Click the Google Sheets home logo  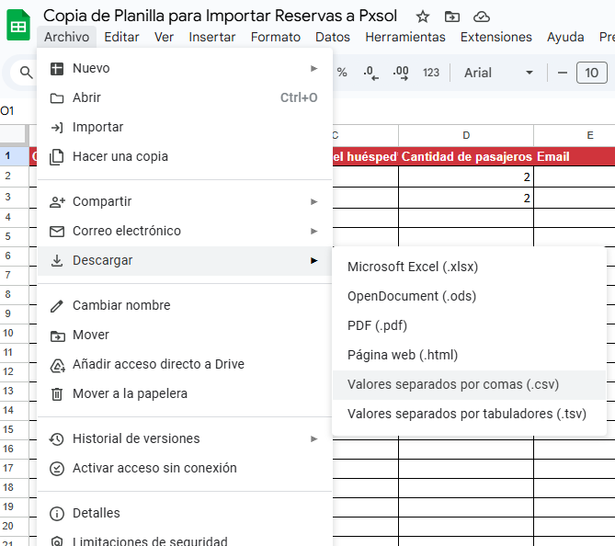(x=18, y=25)
